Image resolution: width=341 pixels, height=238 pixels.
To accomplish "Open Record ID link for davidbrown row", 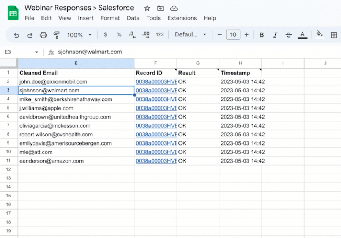I will (156, 117).
